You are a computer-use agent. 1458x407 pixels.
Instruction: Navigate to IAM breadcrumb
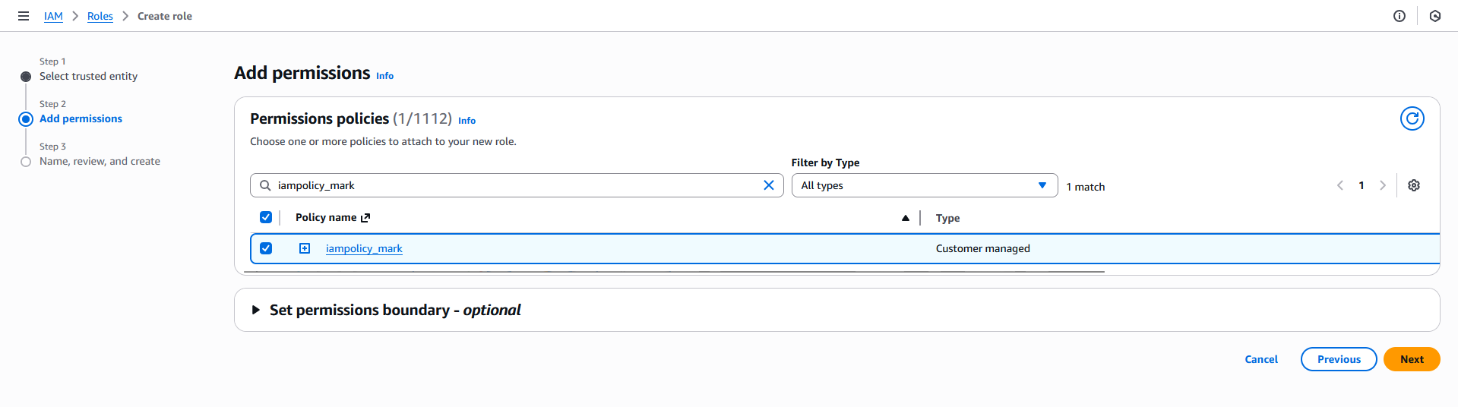click(x=53, y=16)
